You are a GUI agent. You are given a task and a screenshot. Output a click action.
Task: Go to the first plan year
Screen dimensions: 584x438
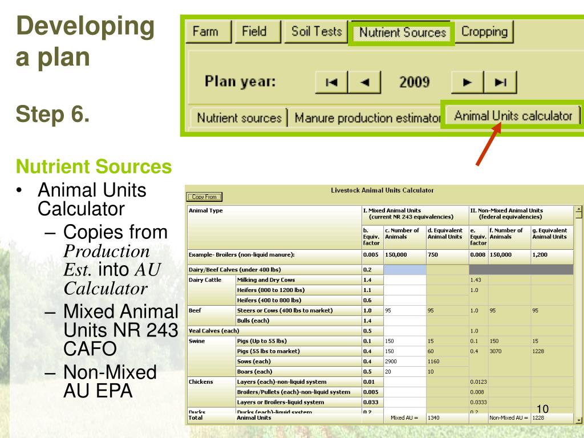[331, 82]
